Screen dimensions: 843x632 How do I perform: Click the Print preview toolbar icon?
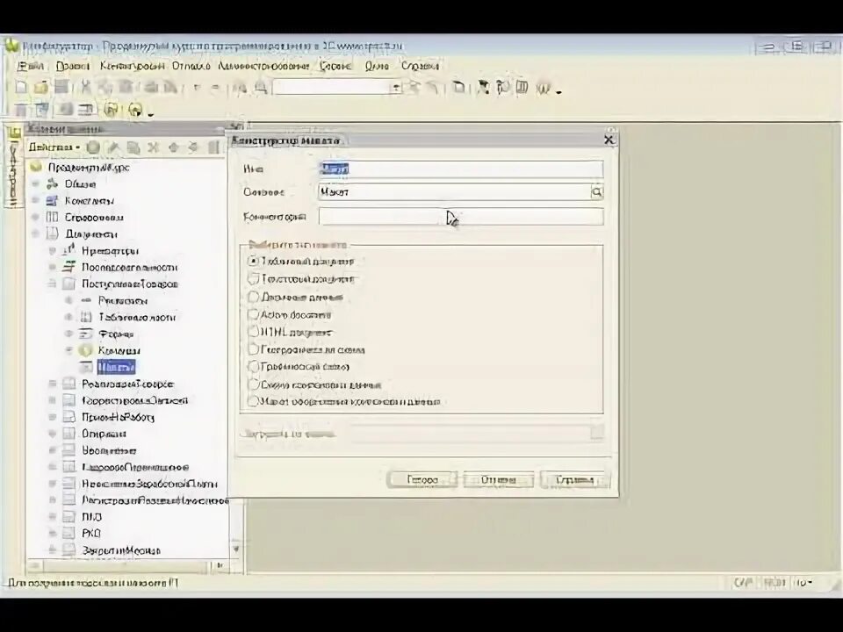170,87
